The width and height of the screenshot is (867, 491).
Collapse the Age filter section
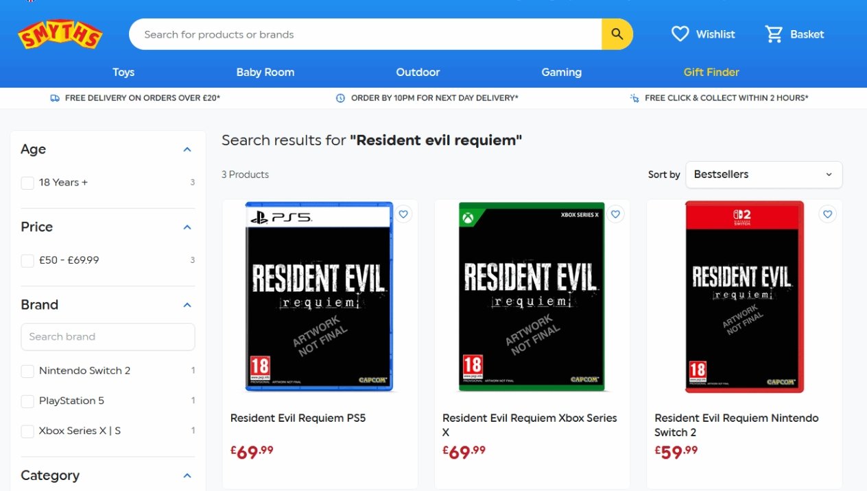(x=187, y=149)
